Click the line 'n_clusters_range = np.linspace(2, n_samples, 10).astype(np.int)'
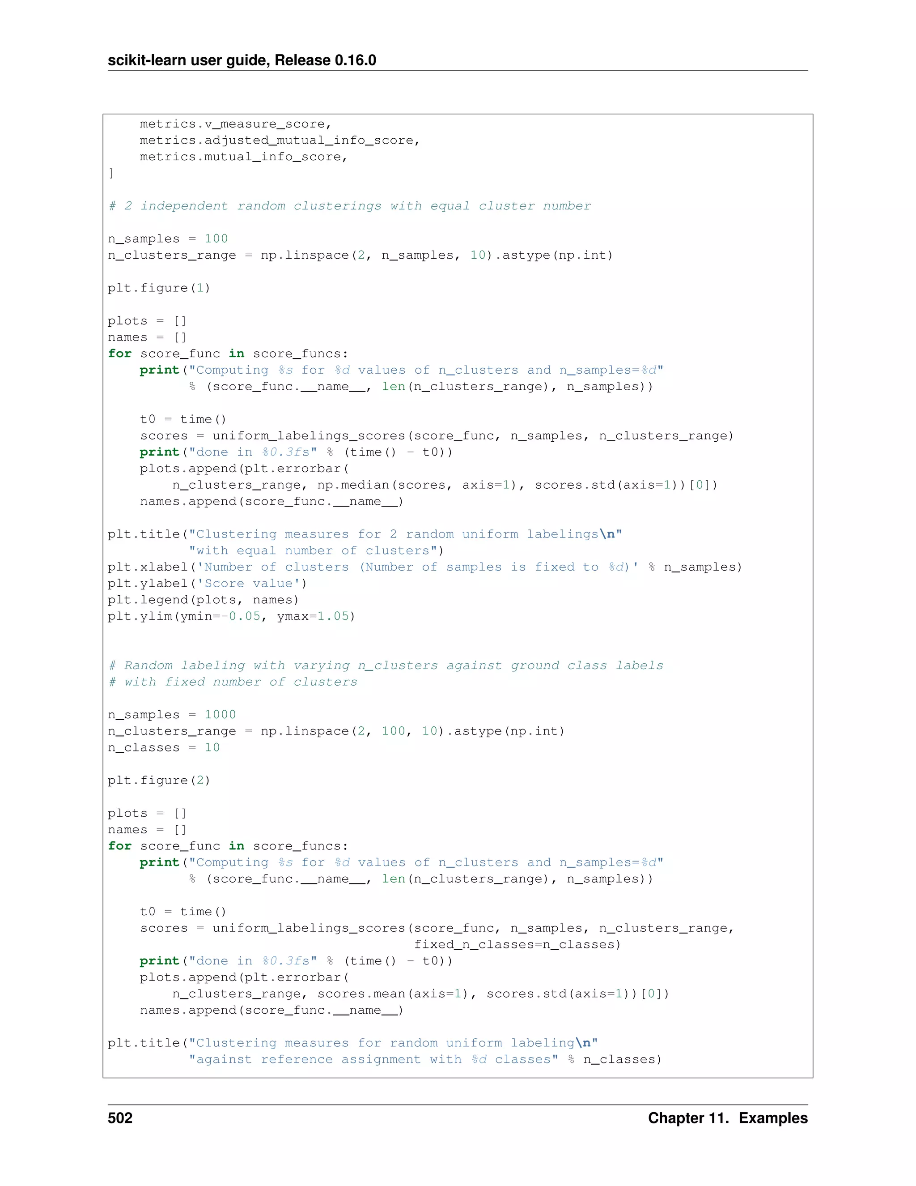Viewport: 916px width, 1186px height. click(x=360, y=255)
